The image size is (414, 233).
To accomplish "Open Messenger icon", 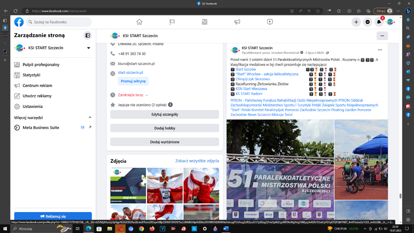I will (x=368, y=22).
